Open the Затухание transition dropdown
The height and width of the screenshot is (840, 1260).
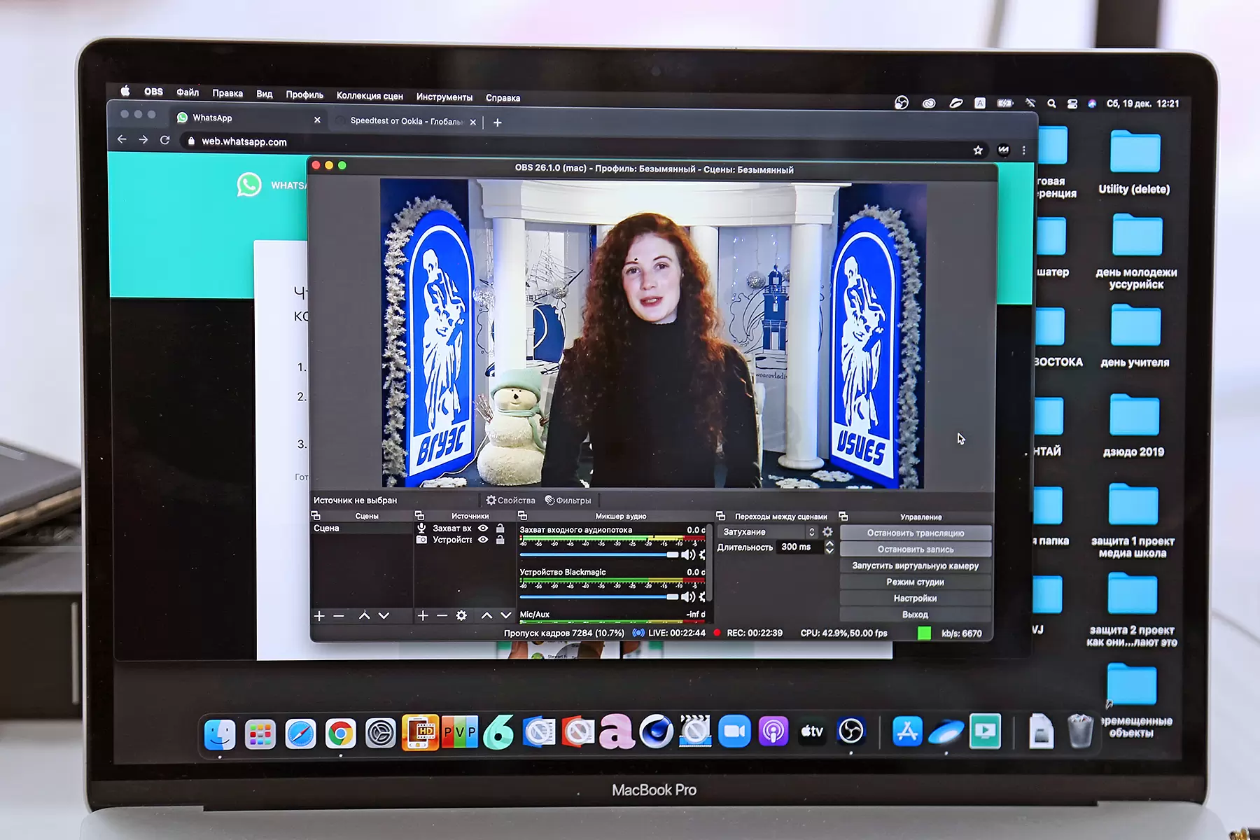(768, 532)
